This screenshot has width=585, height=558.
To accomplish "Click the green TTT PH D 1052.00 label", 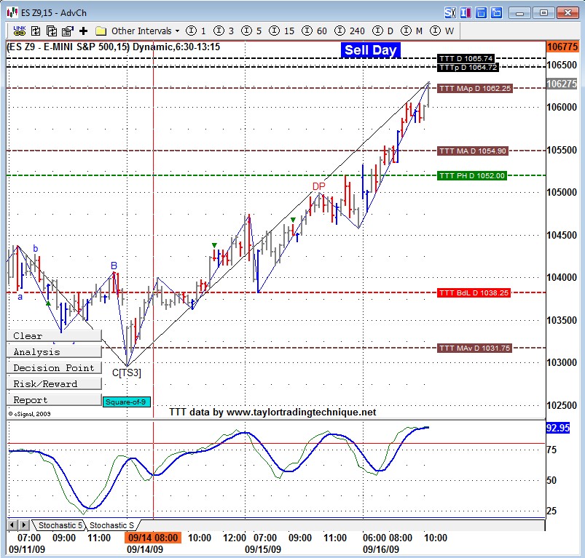I will point(472,175).
